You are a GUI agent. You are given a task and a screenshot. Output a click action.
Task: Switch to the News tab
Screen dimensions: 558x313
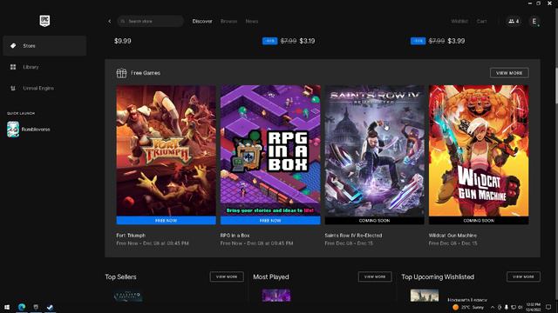pyautogui.click(x=252, y=21)
